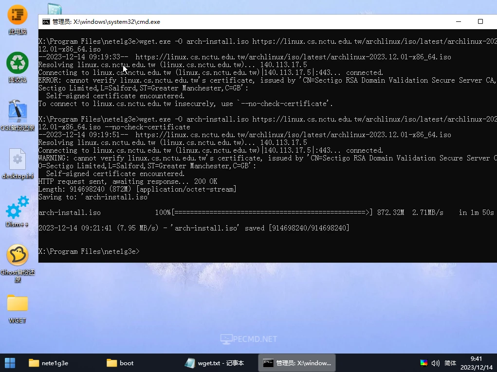Viewport: 497px width, 372px height.
Task: Click the volume speaker tray icon
Action: pyautogui.click(x=436, y=363)
